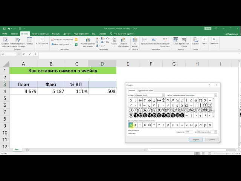This screenshot has height=181, width=241.
Task: Click the zoom slider in the status bar
Action: pyautogui.click(x=227, y=153)
